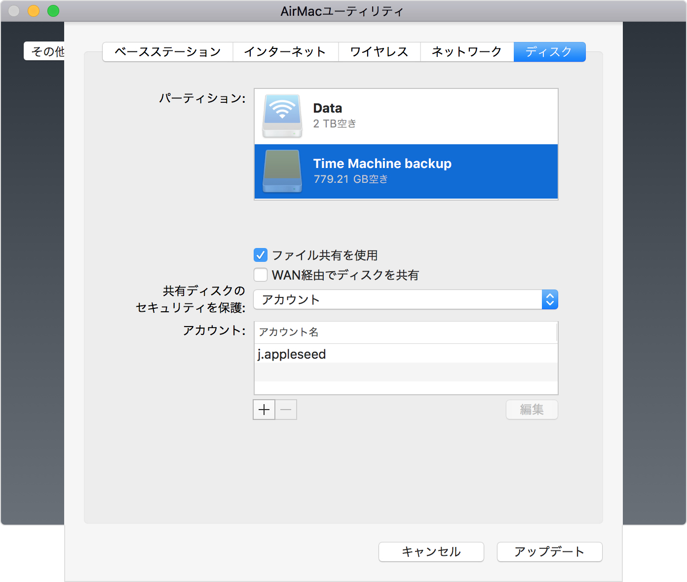Switch to the インターネット tab
687x582 pixels.
(285, 52)
